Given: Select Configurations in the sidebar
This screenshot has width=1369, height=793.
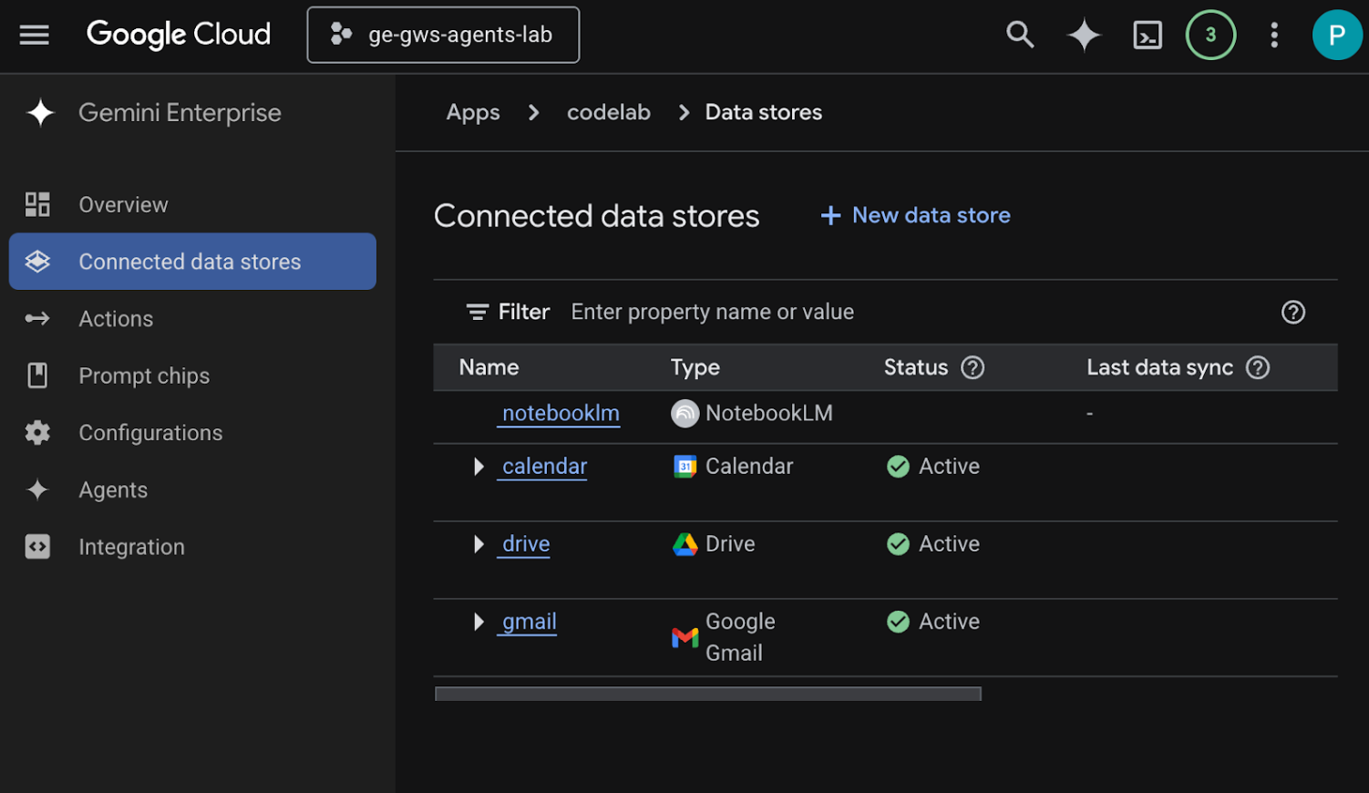Looking at the screenshot, I should [150, 433].
